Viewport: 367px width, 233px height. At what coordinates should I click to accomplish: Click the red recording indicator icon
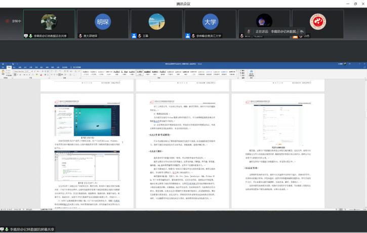pyautogui.click(x=7, y=21)
